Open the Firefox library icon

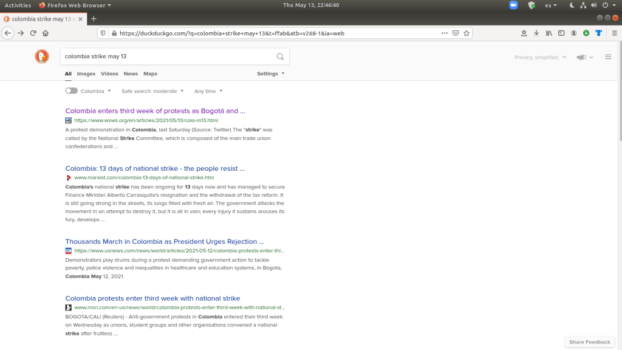coord(549,33)
